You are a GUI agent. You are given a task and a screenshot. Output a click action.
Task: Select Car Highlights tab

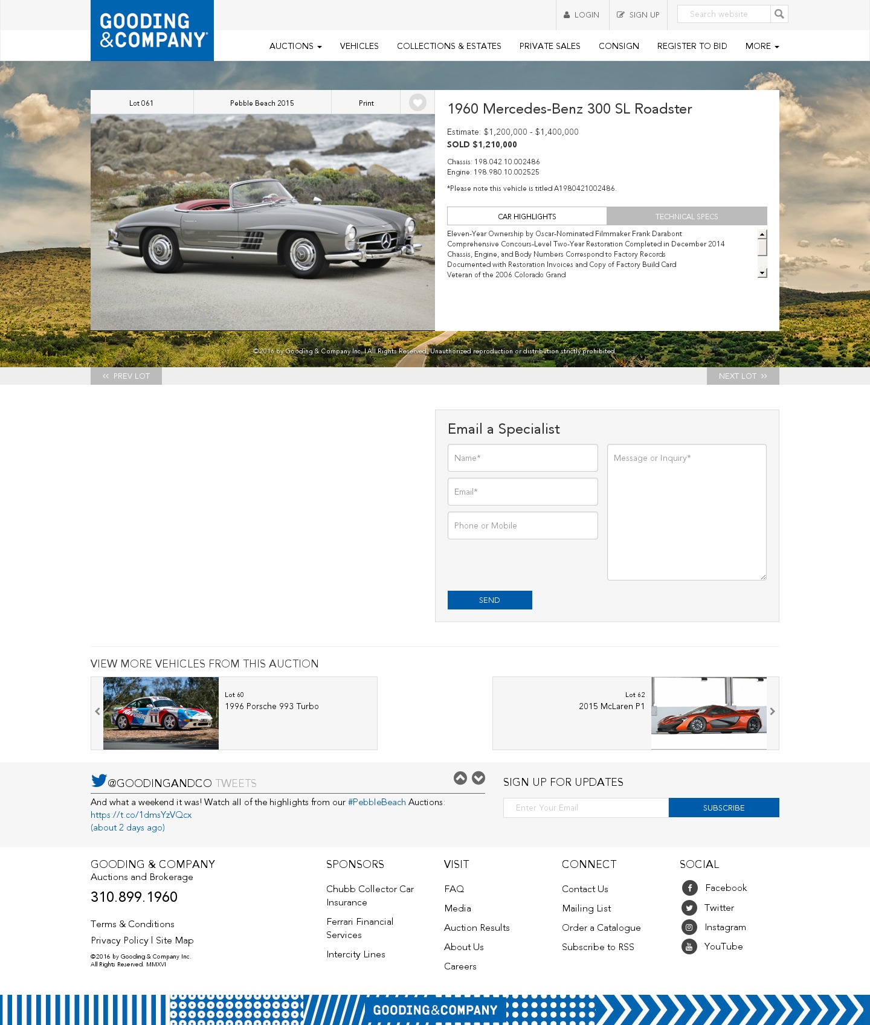pyautogui.click(x=527, y=216)
